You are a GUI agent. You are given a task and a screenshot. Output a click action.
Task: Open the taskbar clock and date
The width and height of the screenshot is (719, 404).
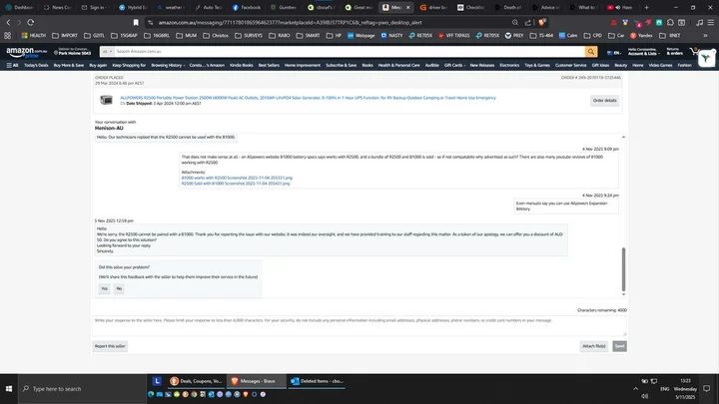pyautogui.click(x=685, y=389)
